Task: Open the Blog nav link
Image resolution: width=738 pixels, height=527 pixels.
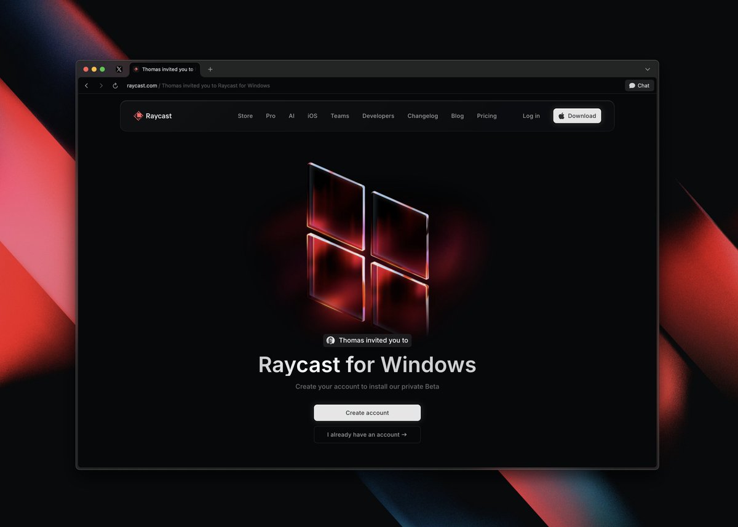Action: 458,116
